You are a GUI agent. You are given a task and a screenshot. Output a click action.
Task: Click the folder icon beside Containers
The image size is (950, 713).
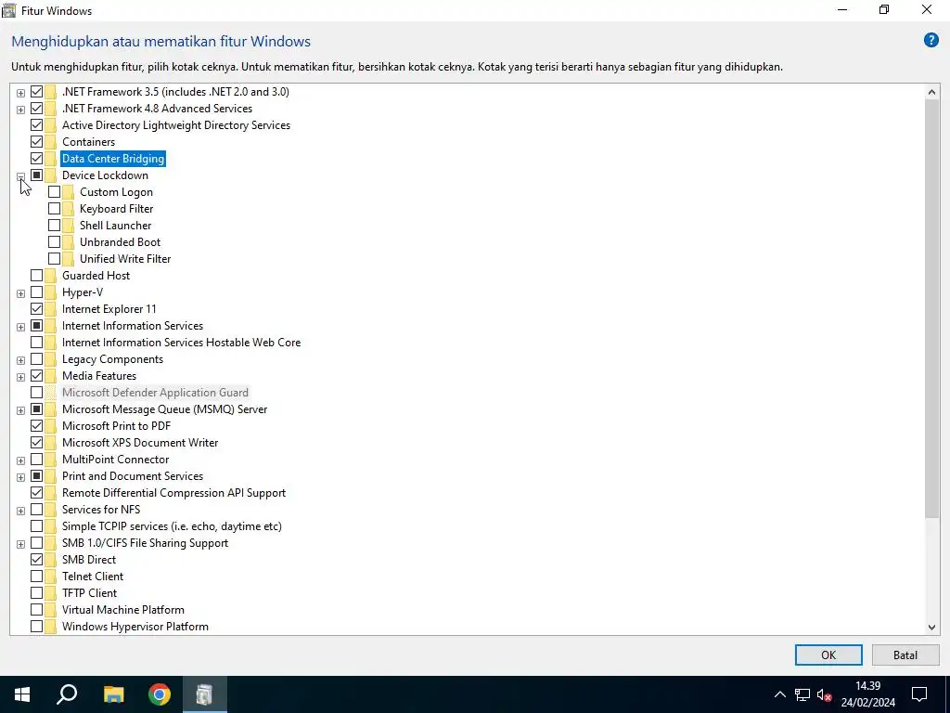(x=50, y=142)
